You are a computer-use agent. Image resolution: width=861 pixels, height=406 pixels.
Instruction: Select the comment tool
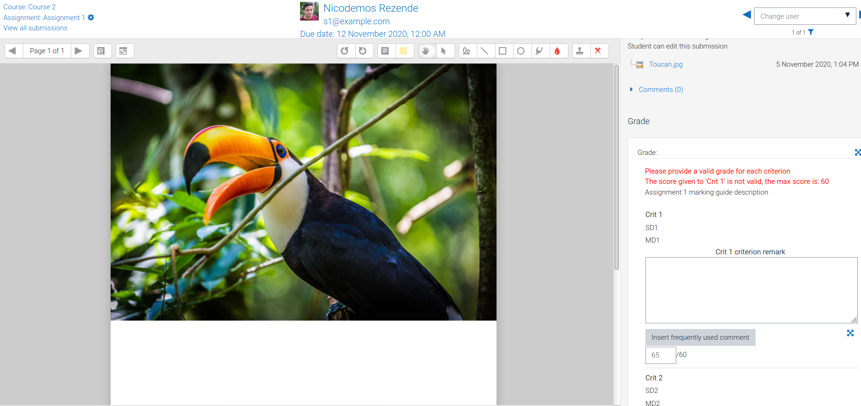point(386,51)
